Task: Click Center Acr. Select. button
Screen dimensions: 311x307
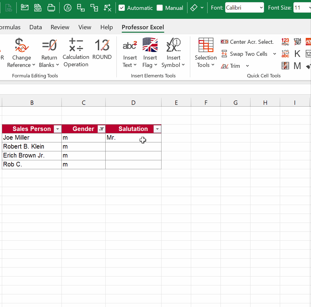Action: (247, 42)
